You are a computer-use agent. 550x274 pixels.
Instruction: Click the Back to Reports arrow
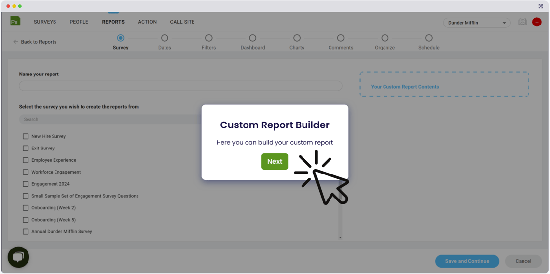click(x=15, y=42)
